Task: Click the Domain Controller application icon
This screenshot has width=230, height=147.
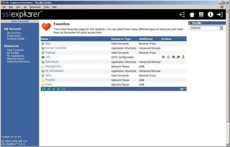Action: point(43,48)
